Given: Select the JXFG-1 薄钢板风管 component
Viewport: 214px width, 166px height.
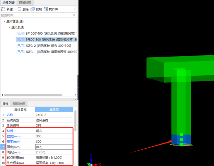Looking at the screenshot, I should pos(47,52).
